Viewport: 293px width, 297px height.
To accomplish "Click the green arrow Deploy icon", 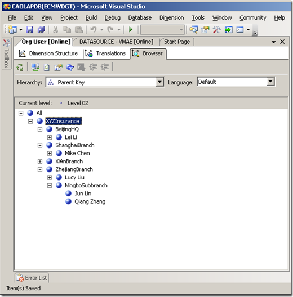I will click(228, 30).
